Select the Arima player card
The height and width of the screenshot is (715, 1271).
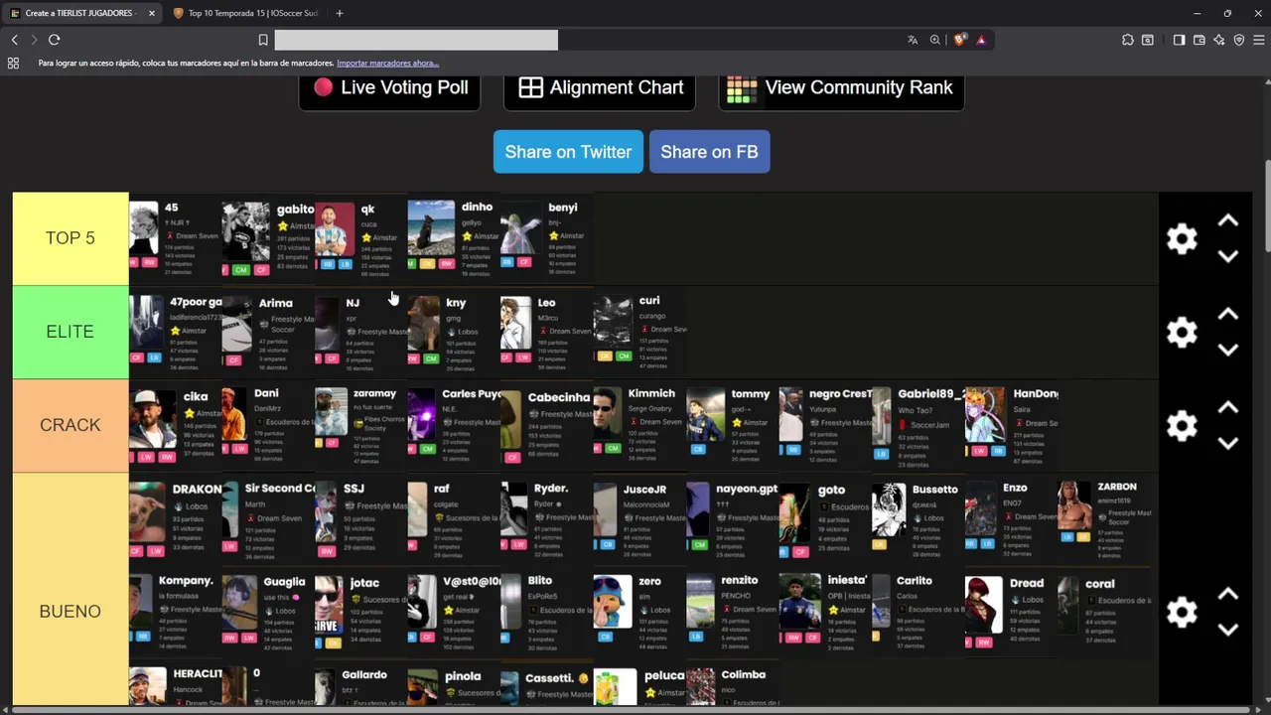[268, 332]
